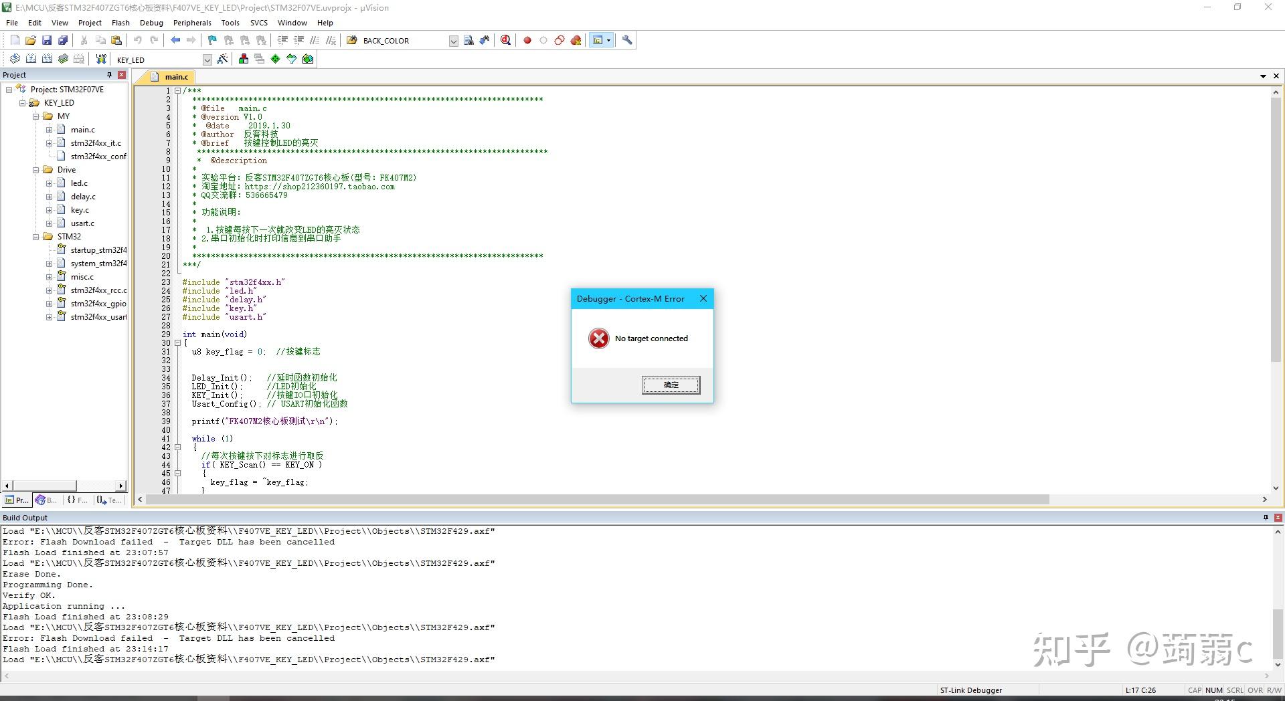Open Manage Run-Time Environment via the green diamond

click(x=276, y=59)
